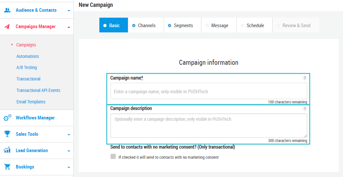Open the Lead Generation menu label
The width and height of the screenshot is (343, 177).
32,150
